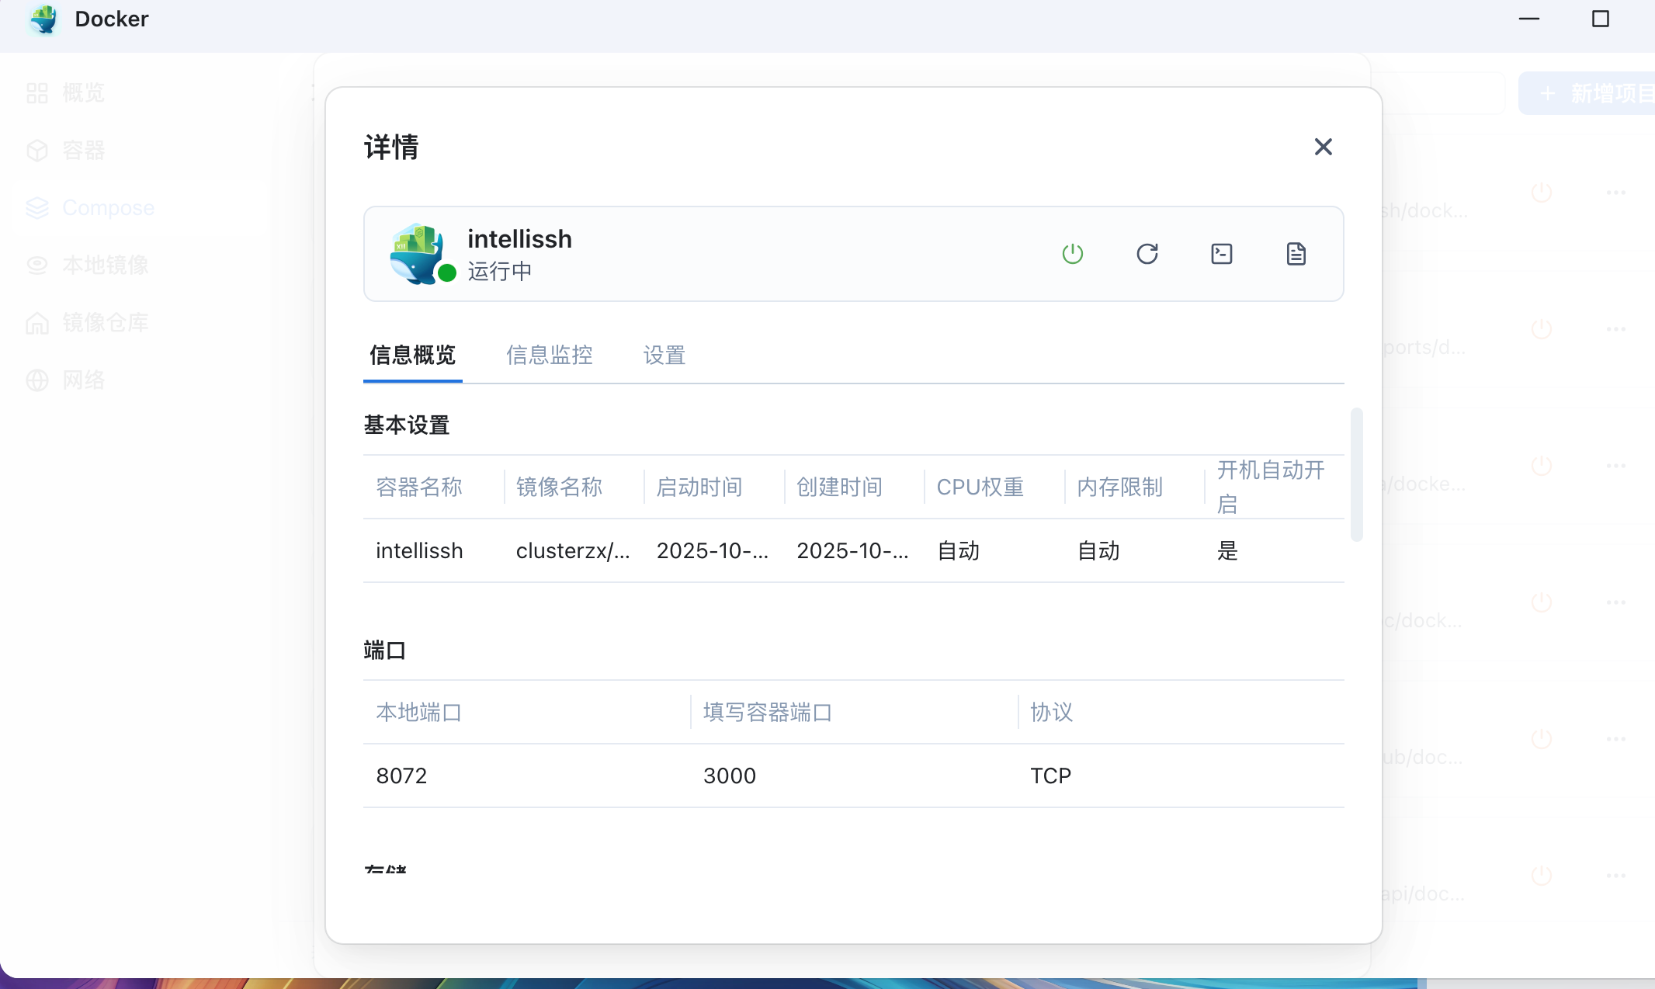Image resolution: width=1655 pixels, height=989 pixels.
Task: Click the local port 8072 cell
Action: tap(401, 776)
